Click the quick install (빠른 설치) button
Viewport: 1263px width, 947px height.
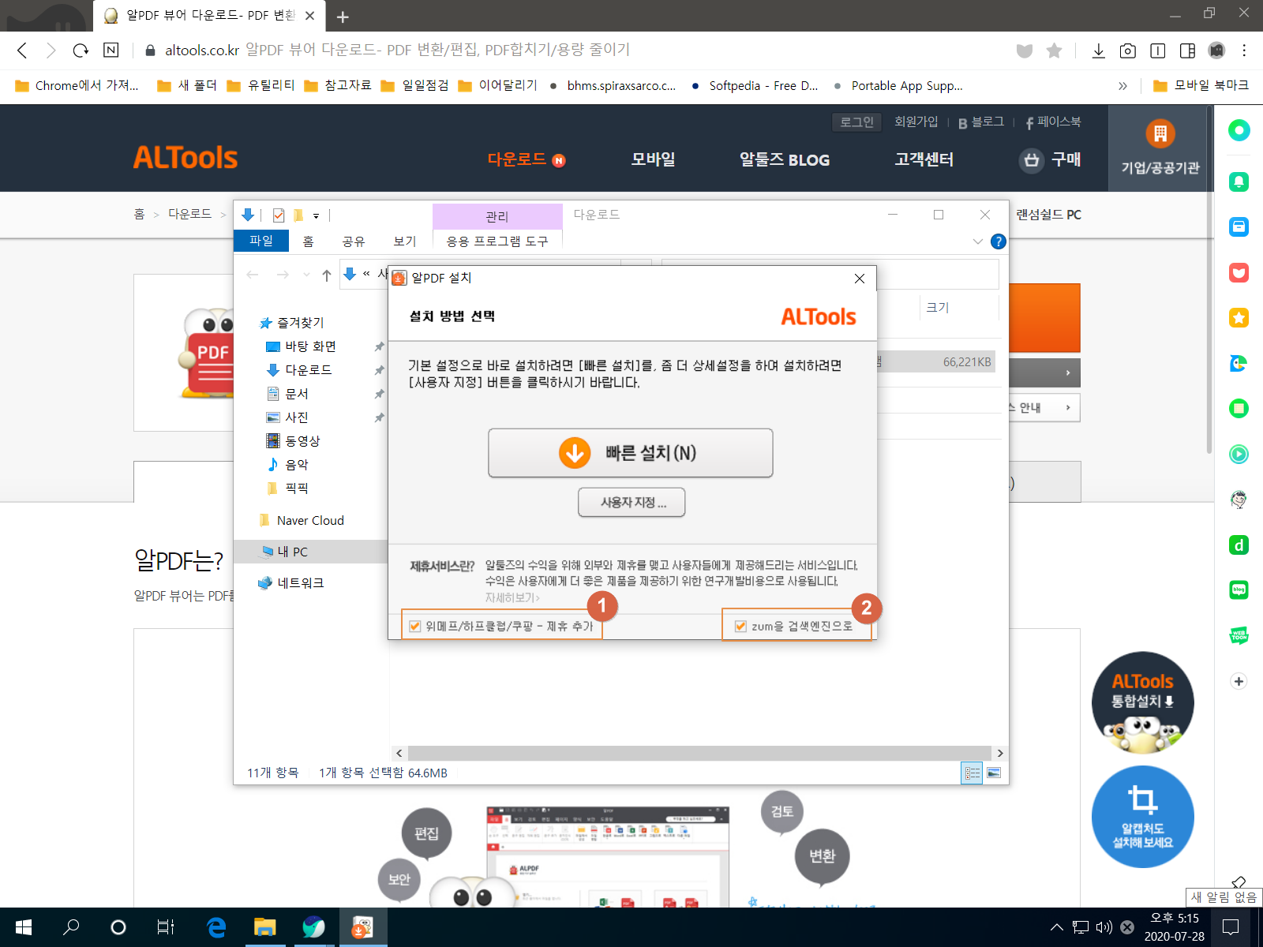(630, 453)
